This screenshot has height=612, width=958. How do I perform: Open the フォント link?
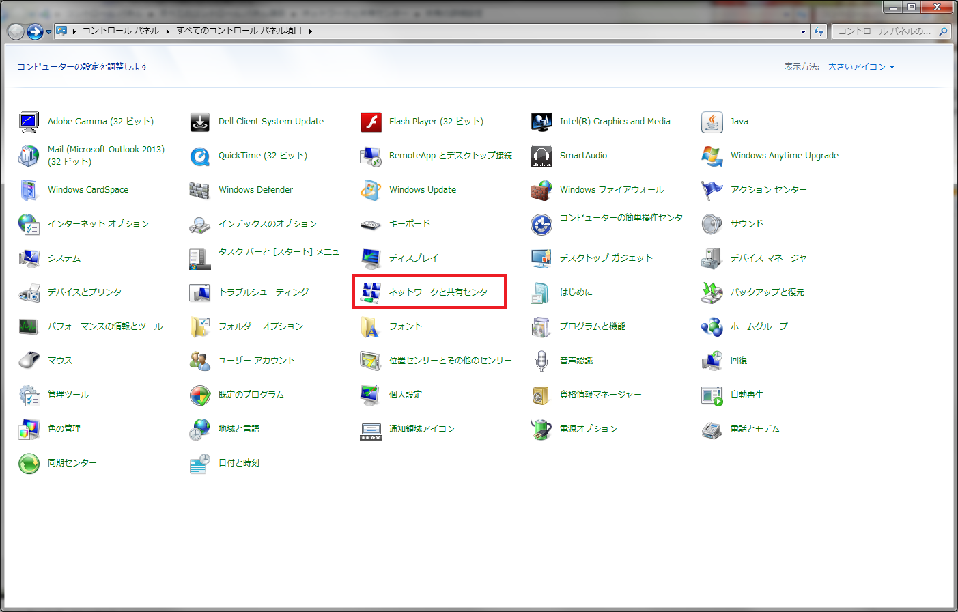pos(406,326)
